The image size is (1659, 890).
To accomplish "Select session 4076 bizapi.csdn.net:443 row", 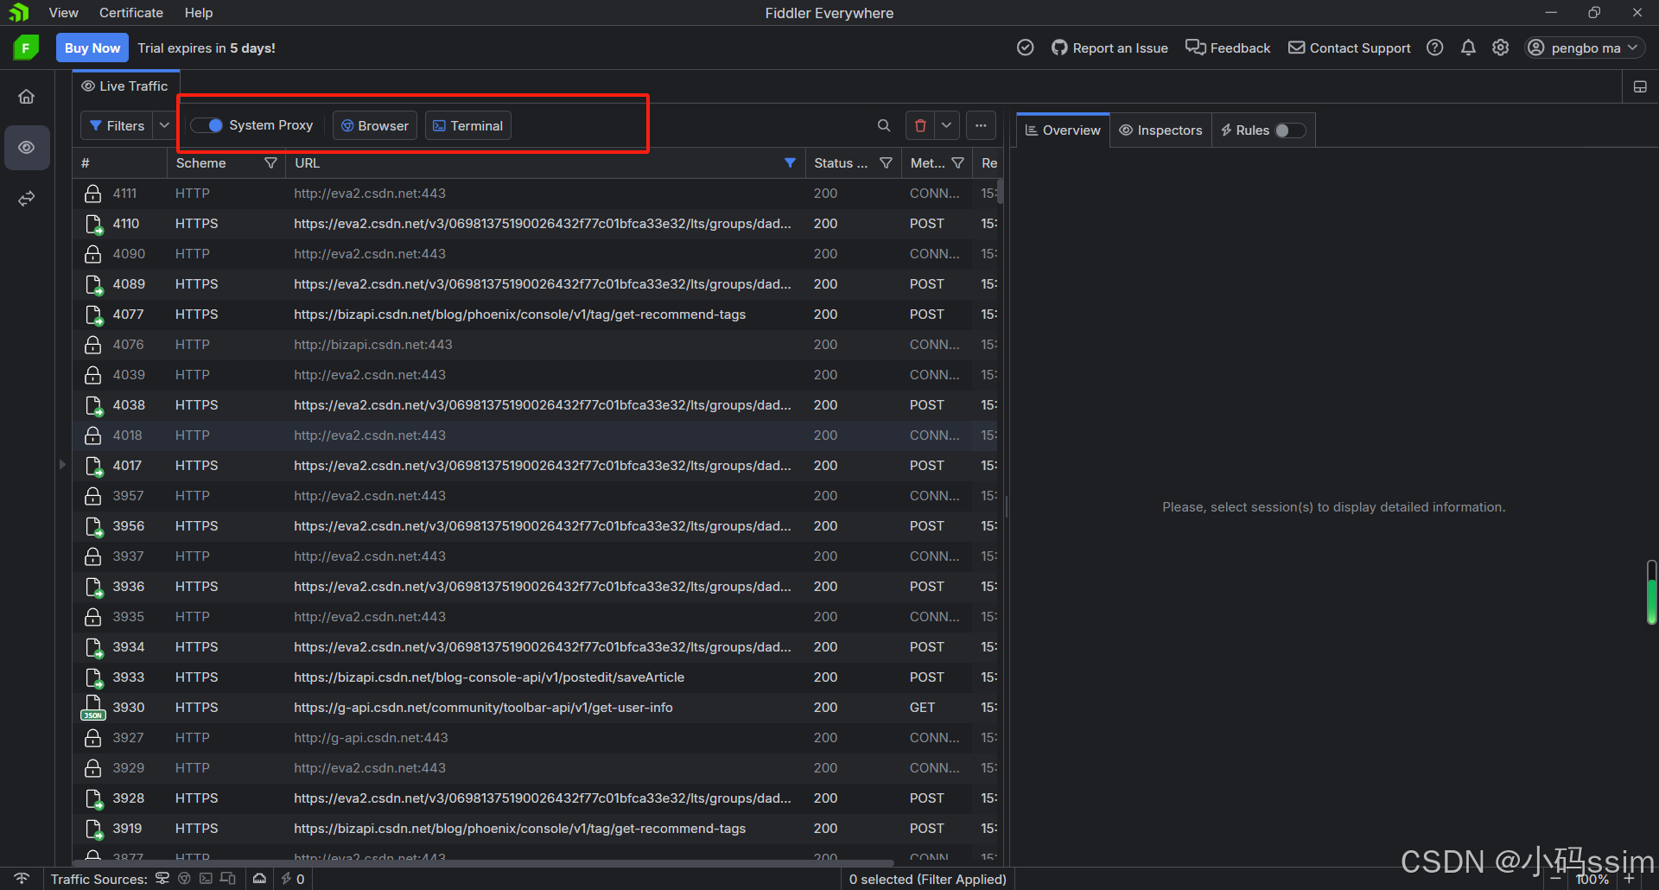I will coord(536,345).
